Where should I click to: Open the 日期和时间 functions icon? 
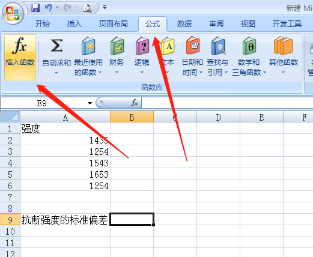tap(193, 45)
